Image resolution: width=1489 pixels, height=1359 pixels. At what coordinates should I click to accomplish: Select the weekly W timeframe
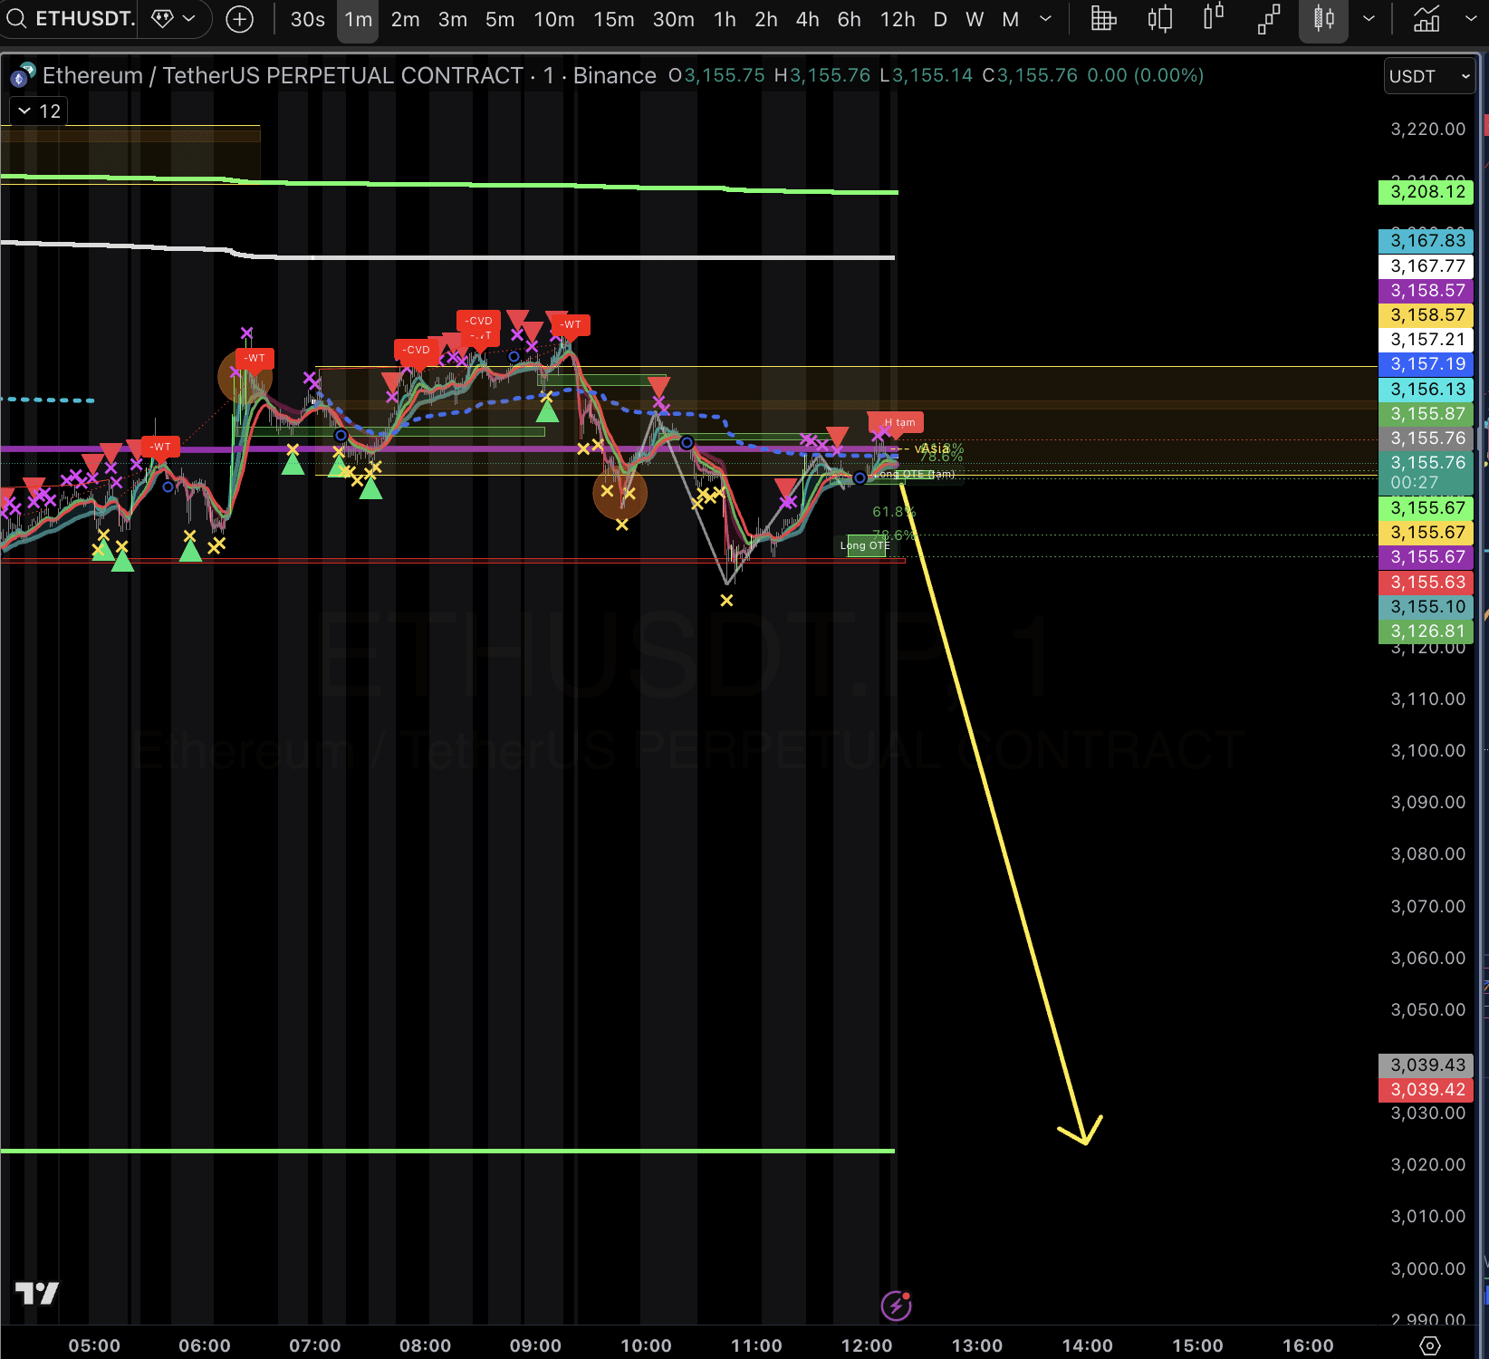click(x=975, y=19)
